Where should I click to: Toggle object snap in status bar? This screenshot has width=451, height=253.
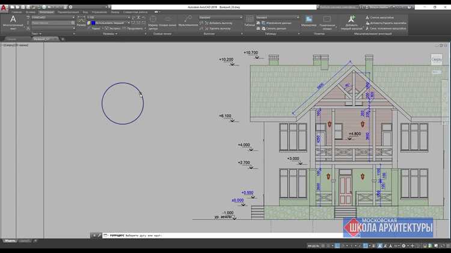(x=365, y=246)
